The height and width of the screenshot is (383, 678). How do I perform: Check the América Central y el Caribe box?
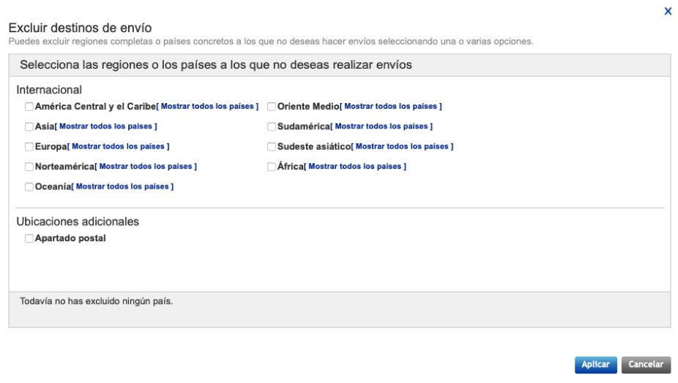(29, 107)
